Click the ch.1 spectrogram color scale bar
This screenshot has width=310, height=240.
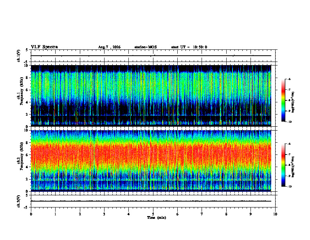[283, 100]
